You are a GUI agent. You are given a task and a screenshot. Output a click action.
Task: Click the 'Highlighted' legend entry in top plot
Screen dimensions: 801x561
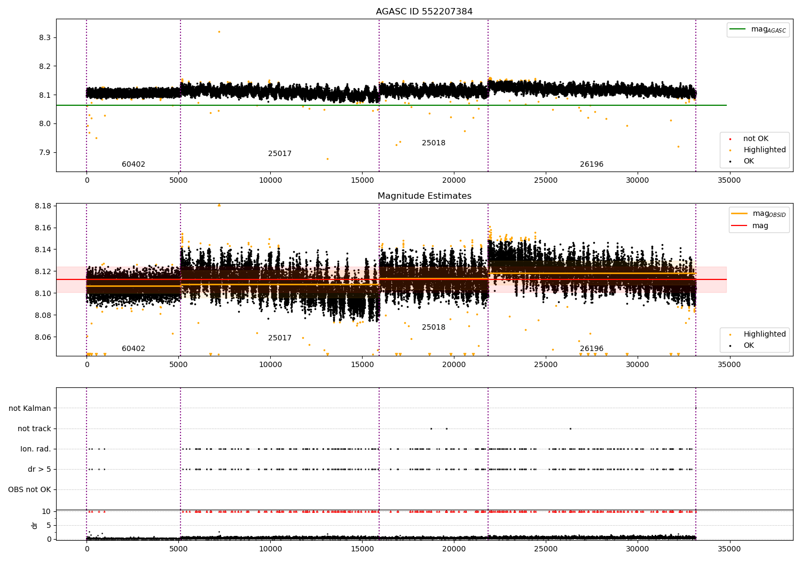(758, 150)
